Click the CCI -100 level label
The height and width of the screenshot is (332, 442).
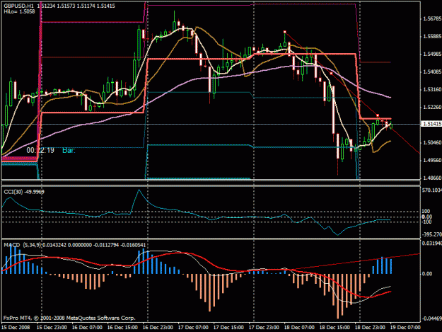pyautogui.click(x=426, y=222)
